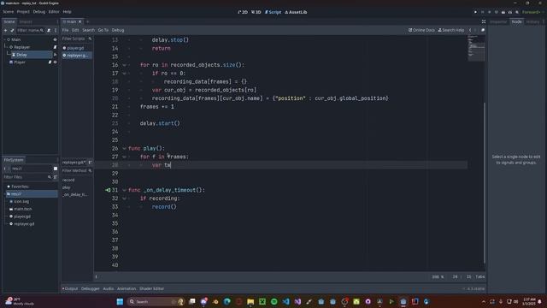Stop the running project
The height and width of the screenshot is (308, 547).
click(489, 12)
